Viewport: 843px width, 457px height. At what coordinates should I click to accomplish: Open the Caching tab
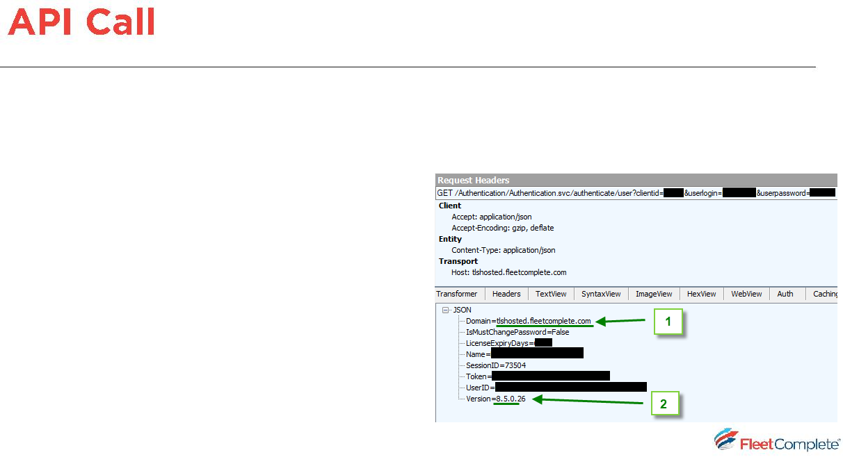pyautogui.click(x=824, y=294)
